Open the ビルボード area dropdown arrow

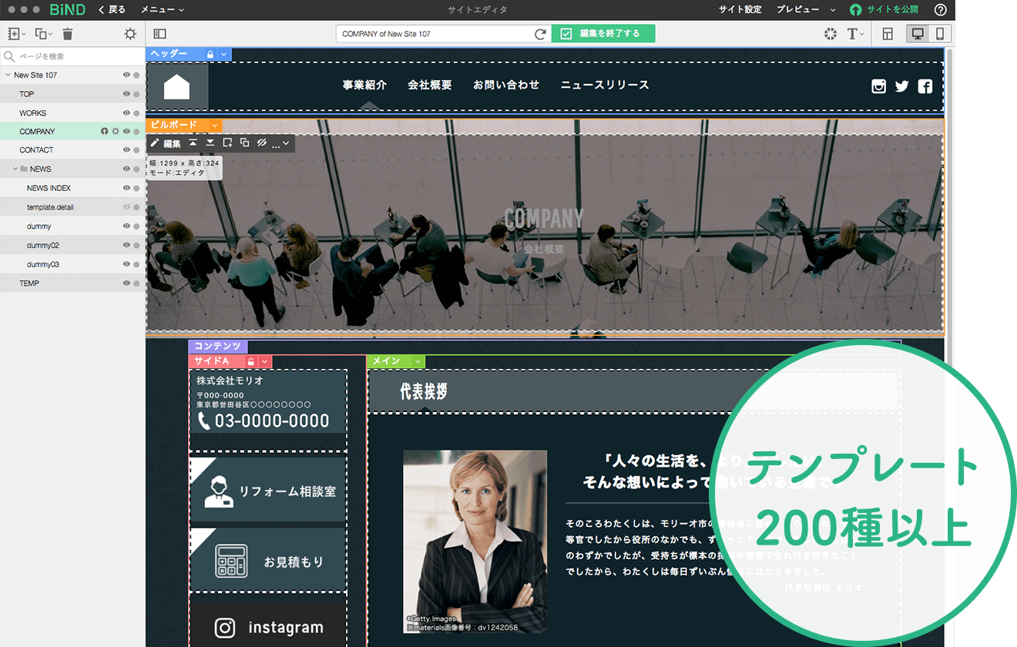(x=215, y=126)
